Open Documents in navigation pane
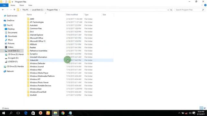 point(13,33)
